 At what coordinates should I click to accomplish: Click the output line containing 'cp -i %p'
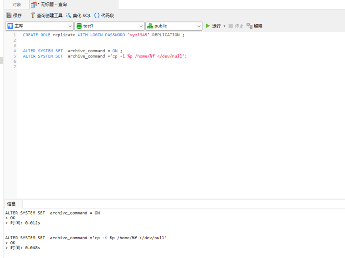[x=86, y=238]
